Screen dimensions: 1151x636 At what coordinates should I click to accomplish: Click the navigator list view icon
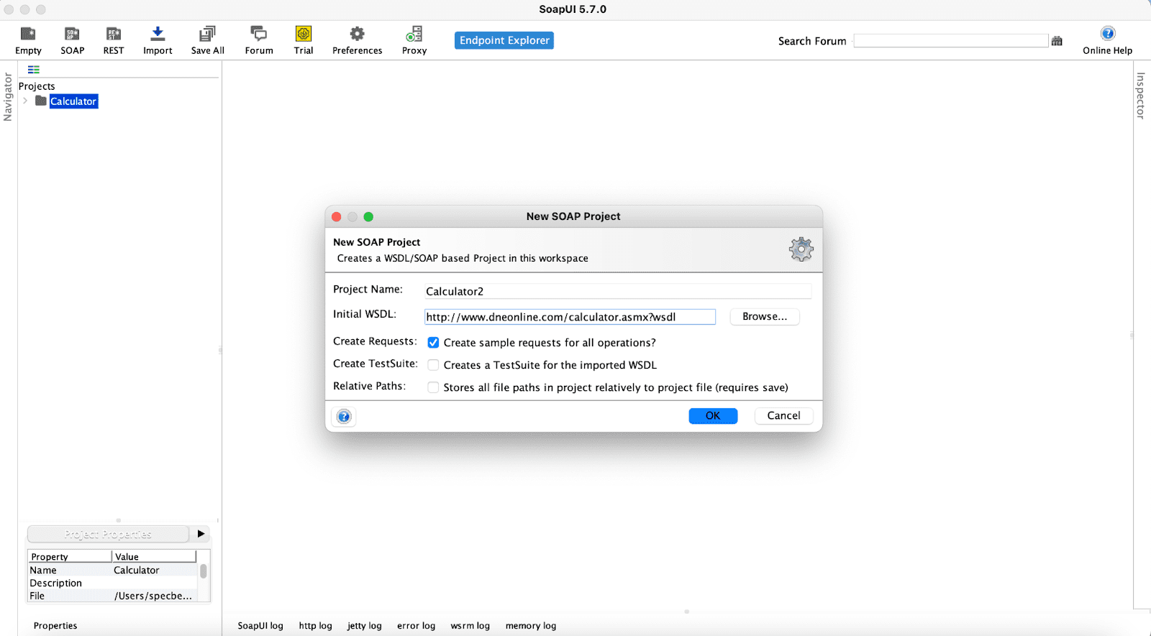click(34, 70)
